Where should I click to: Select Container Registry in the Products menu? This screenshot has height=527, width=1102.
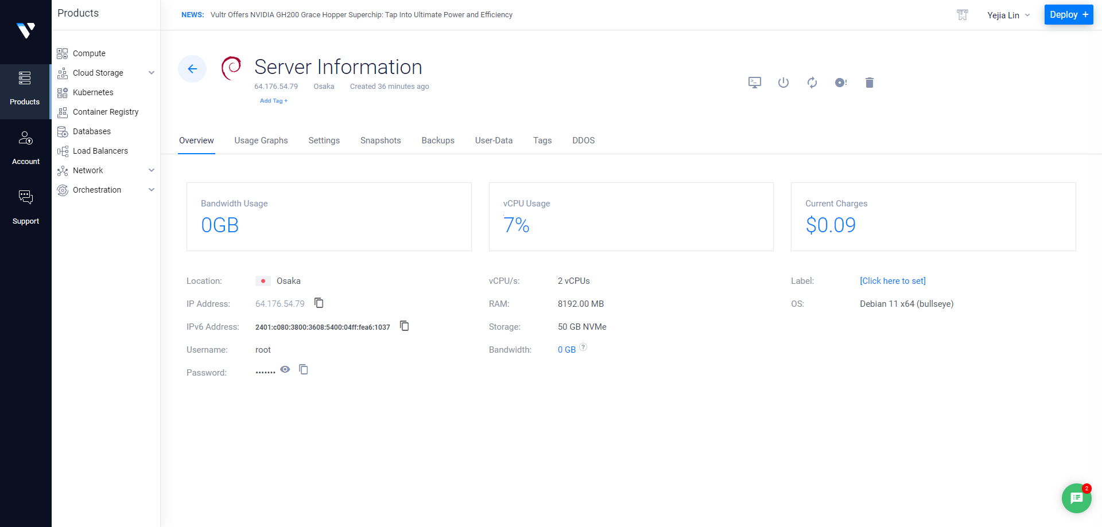(106, 112)
